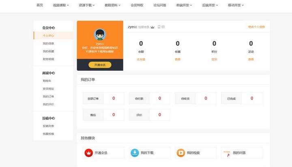Expand the 前端开发 dropdown menu

[x=184, y=5]
